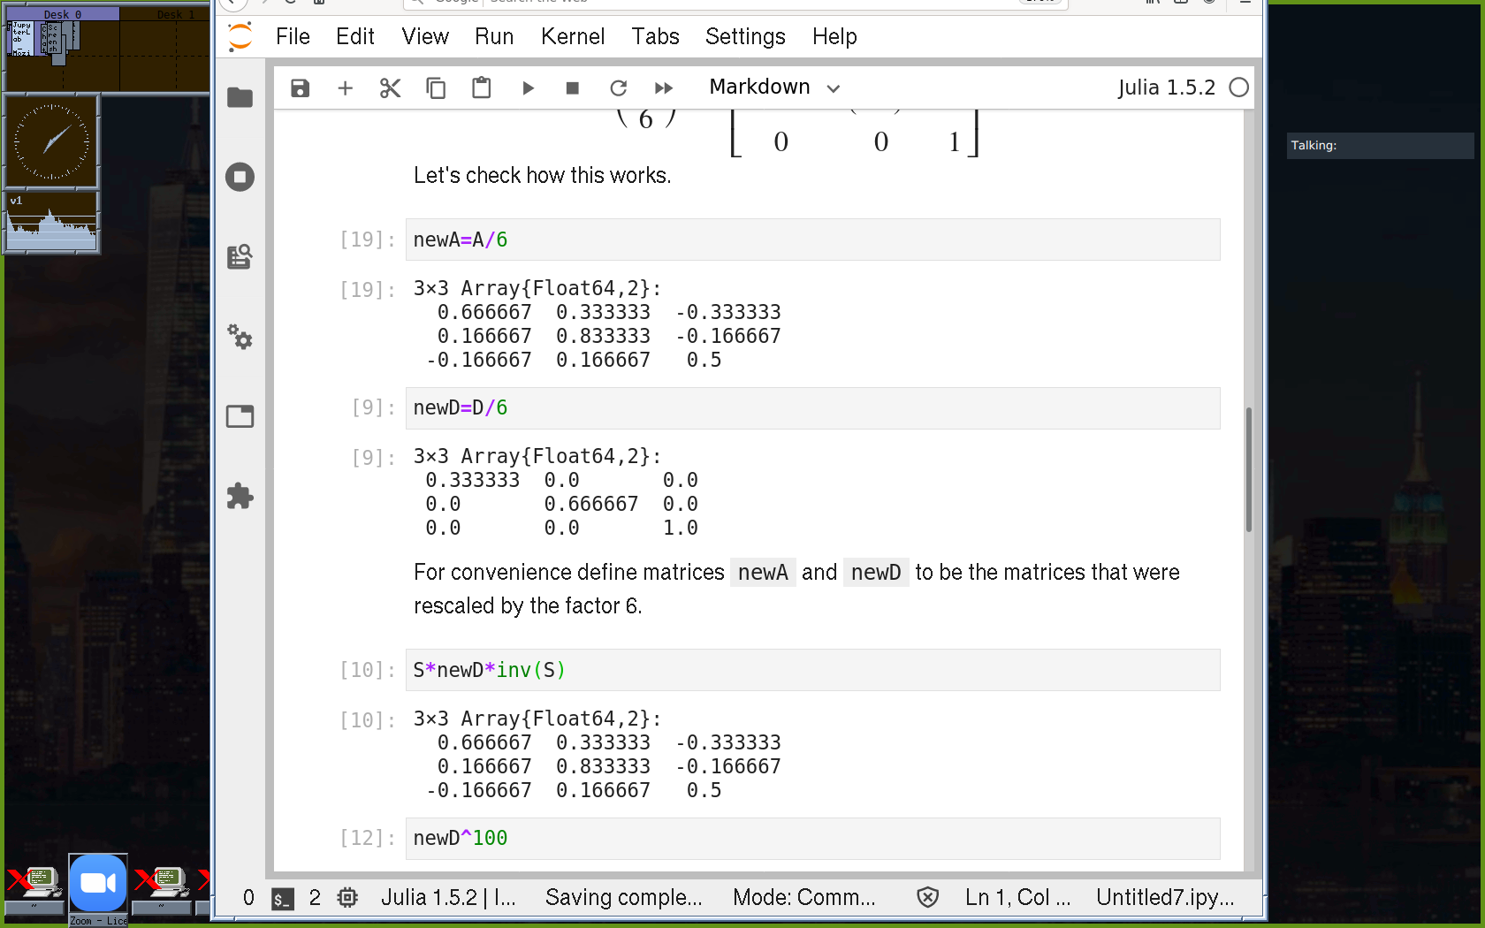Click the notebook vertical scrollbar
The height and width of the screenshot is (928, 1485).
pos(1248,468)
